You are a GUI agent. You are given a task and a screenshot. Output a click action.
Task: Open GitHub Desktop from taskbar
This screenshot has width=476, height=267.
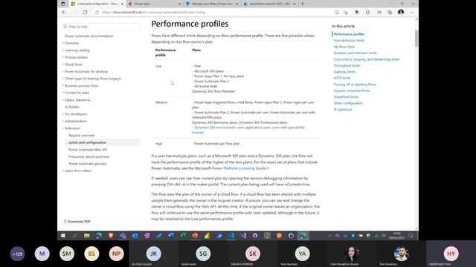[255, 235]
